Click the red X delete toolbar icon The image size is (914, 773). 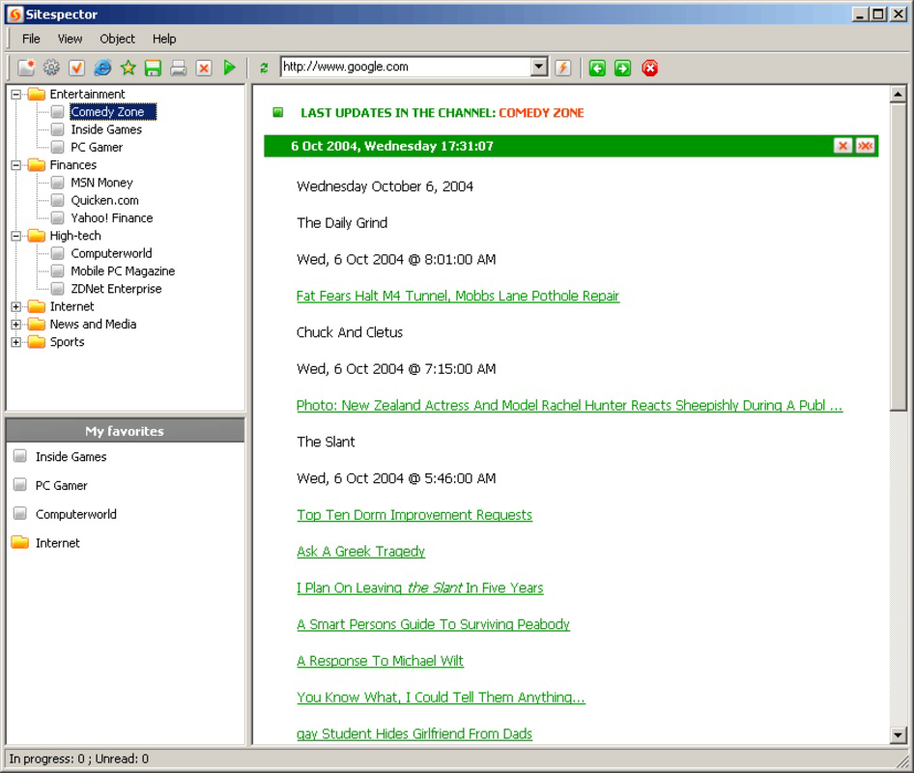pyautogui.click(x=204, y=68)
